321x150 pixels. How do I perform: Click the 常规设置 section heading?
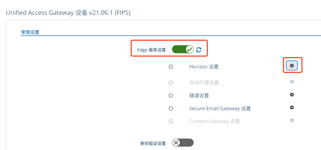pyautogui.click(x=30, y=32)
